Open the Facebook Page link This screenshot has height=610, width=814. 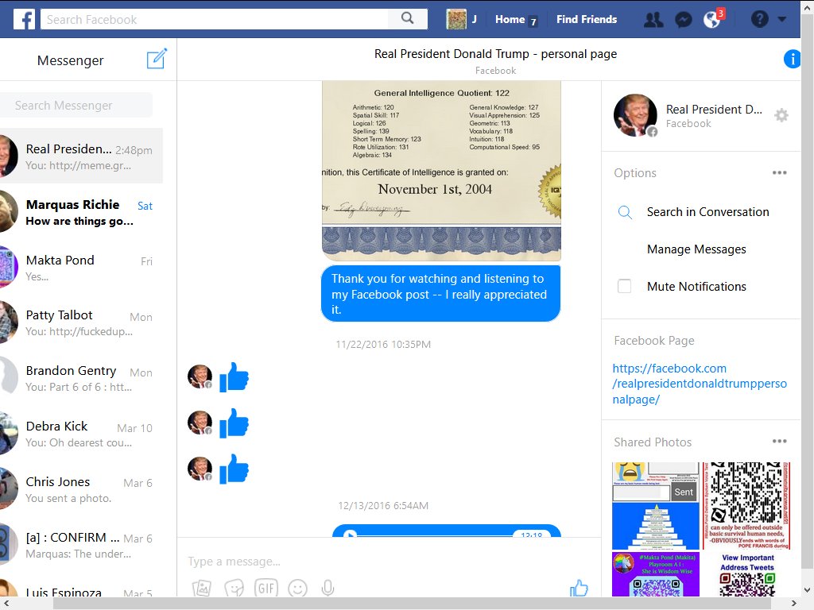700,384
